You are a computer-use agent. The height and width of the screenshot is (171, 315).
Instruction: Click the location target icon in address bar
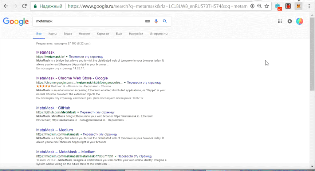pyautogui.click(x=252, y=6)
